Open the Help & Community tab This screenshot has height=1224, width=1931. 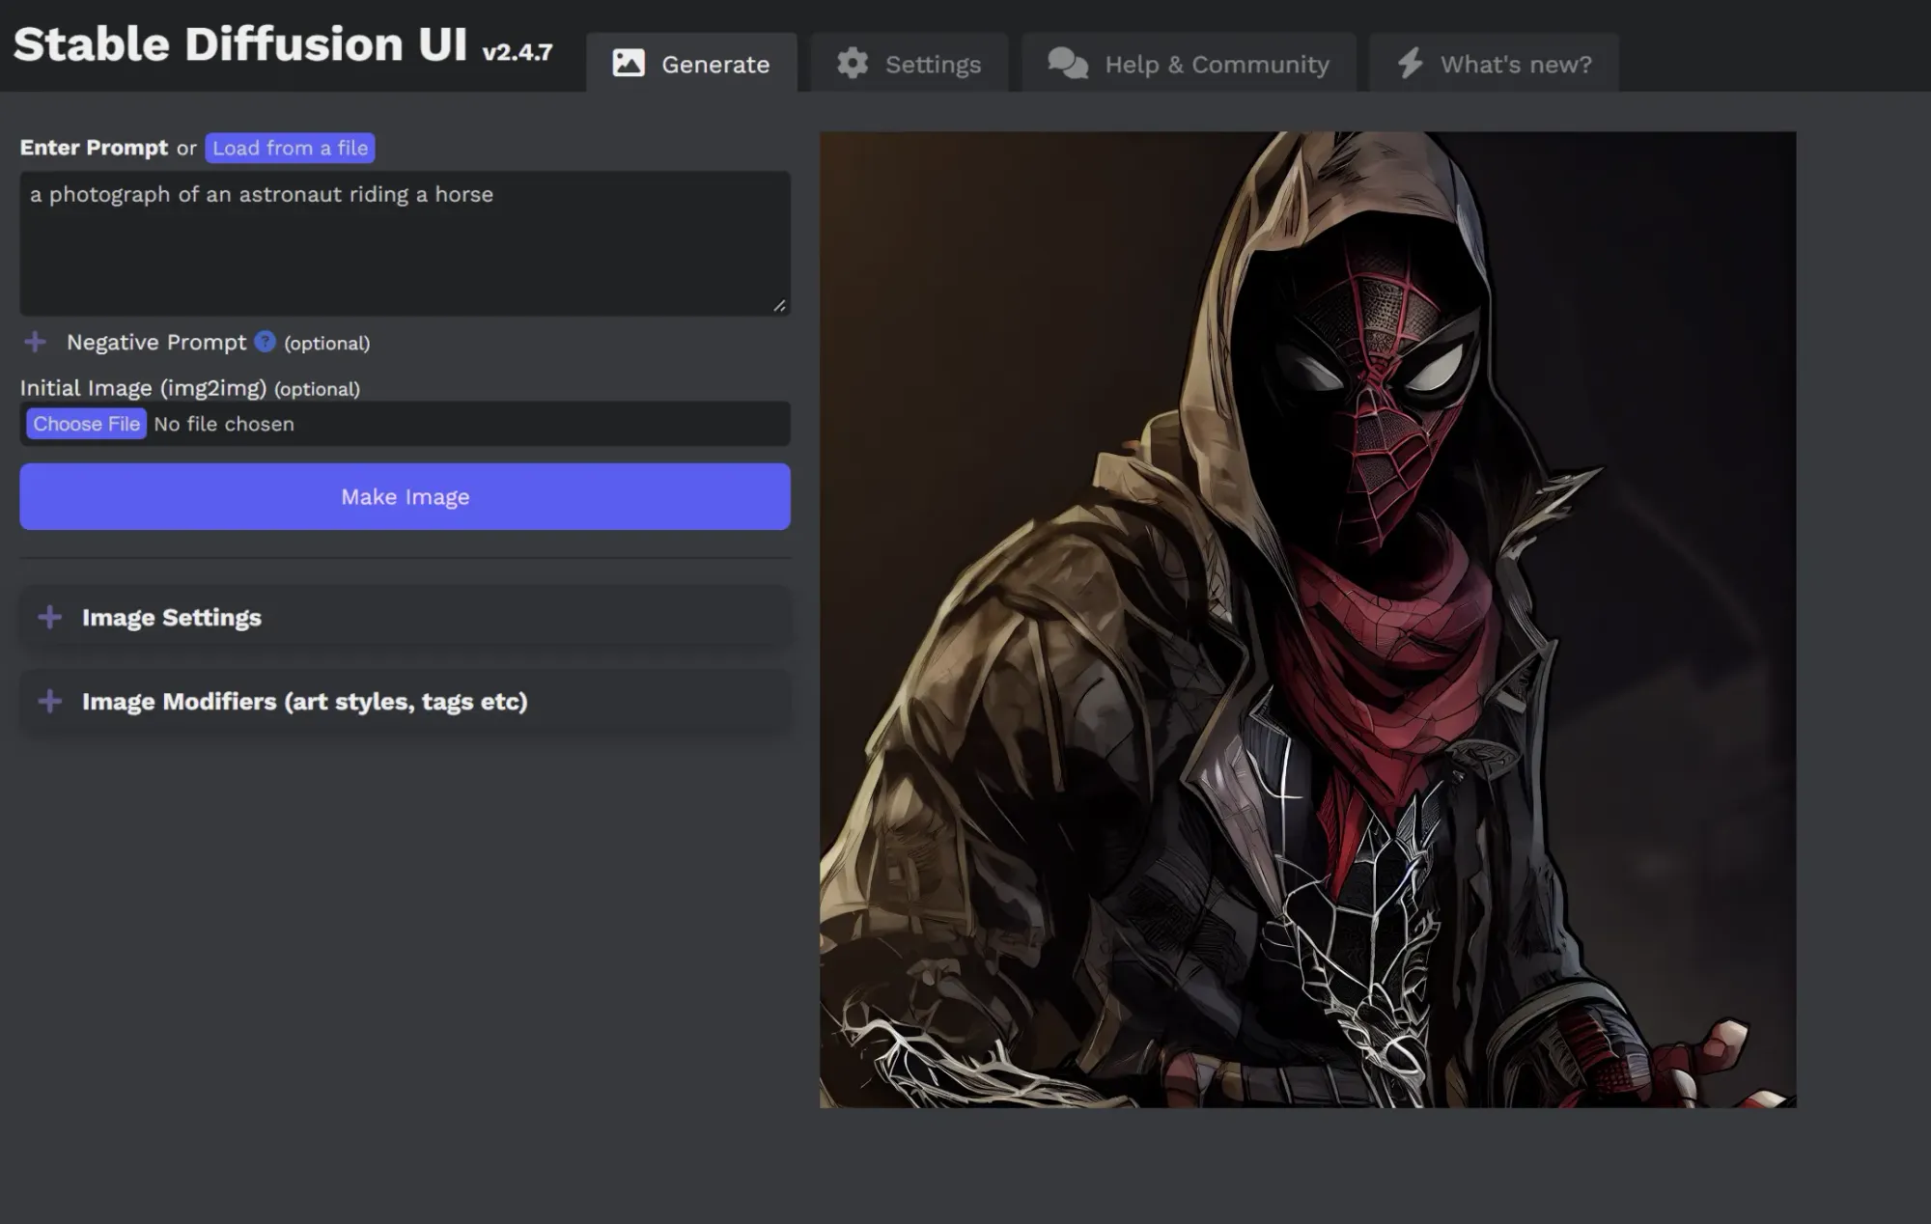[1189, 64]
